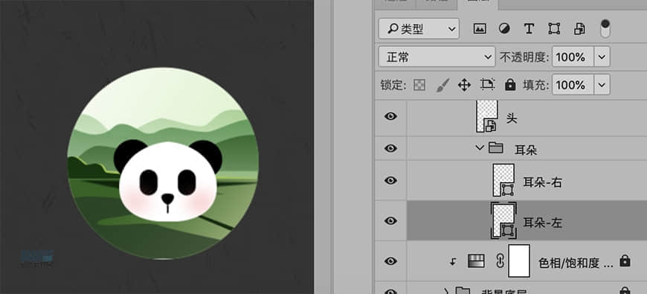The image size is (647, 294).
Task: Select the 色相/饱和度 adjustment icon
Action: coord(476,261)
